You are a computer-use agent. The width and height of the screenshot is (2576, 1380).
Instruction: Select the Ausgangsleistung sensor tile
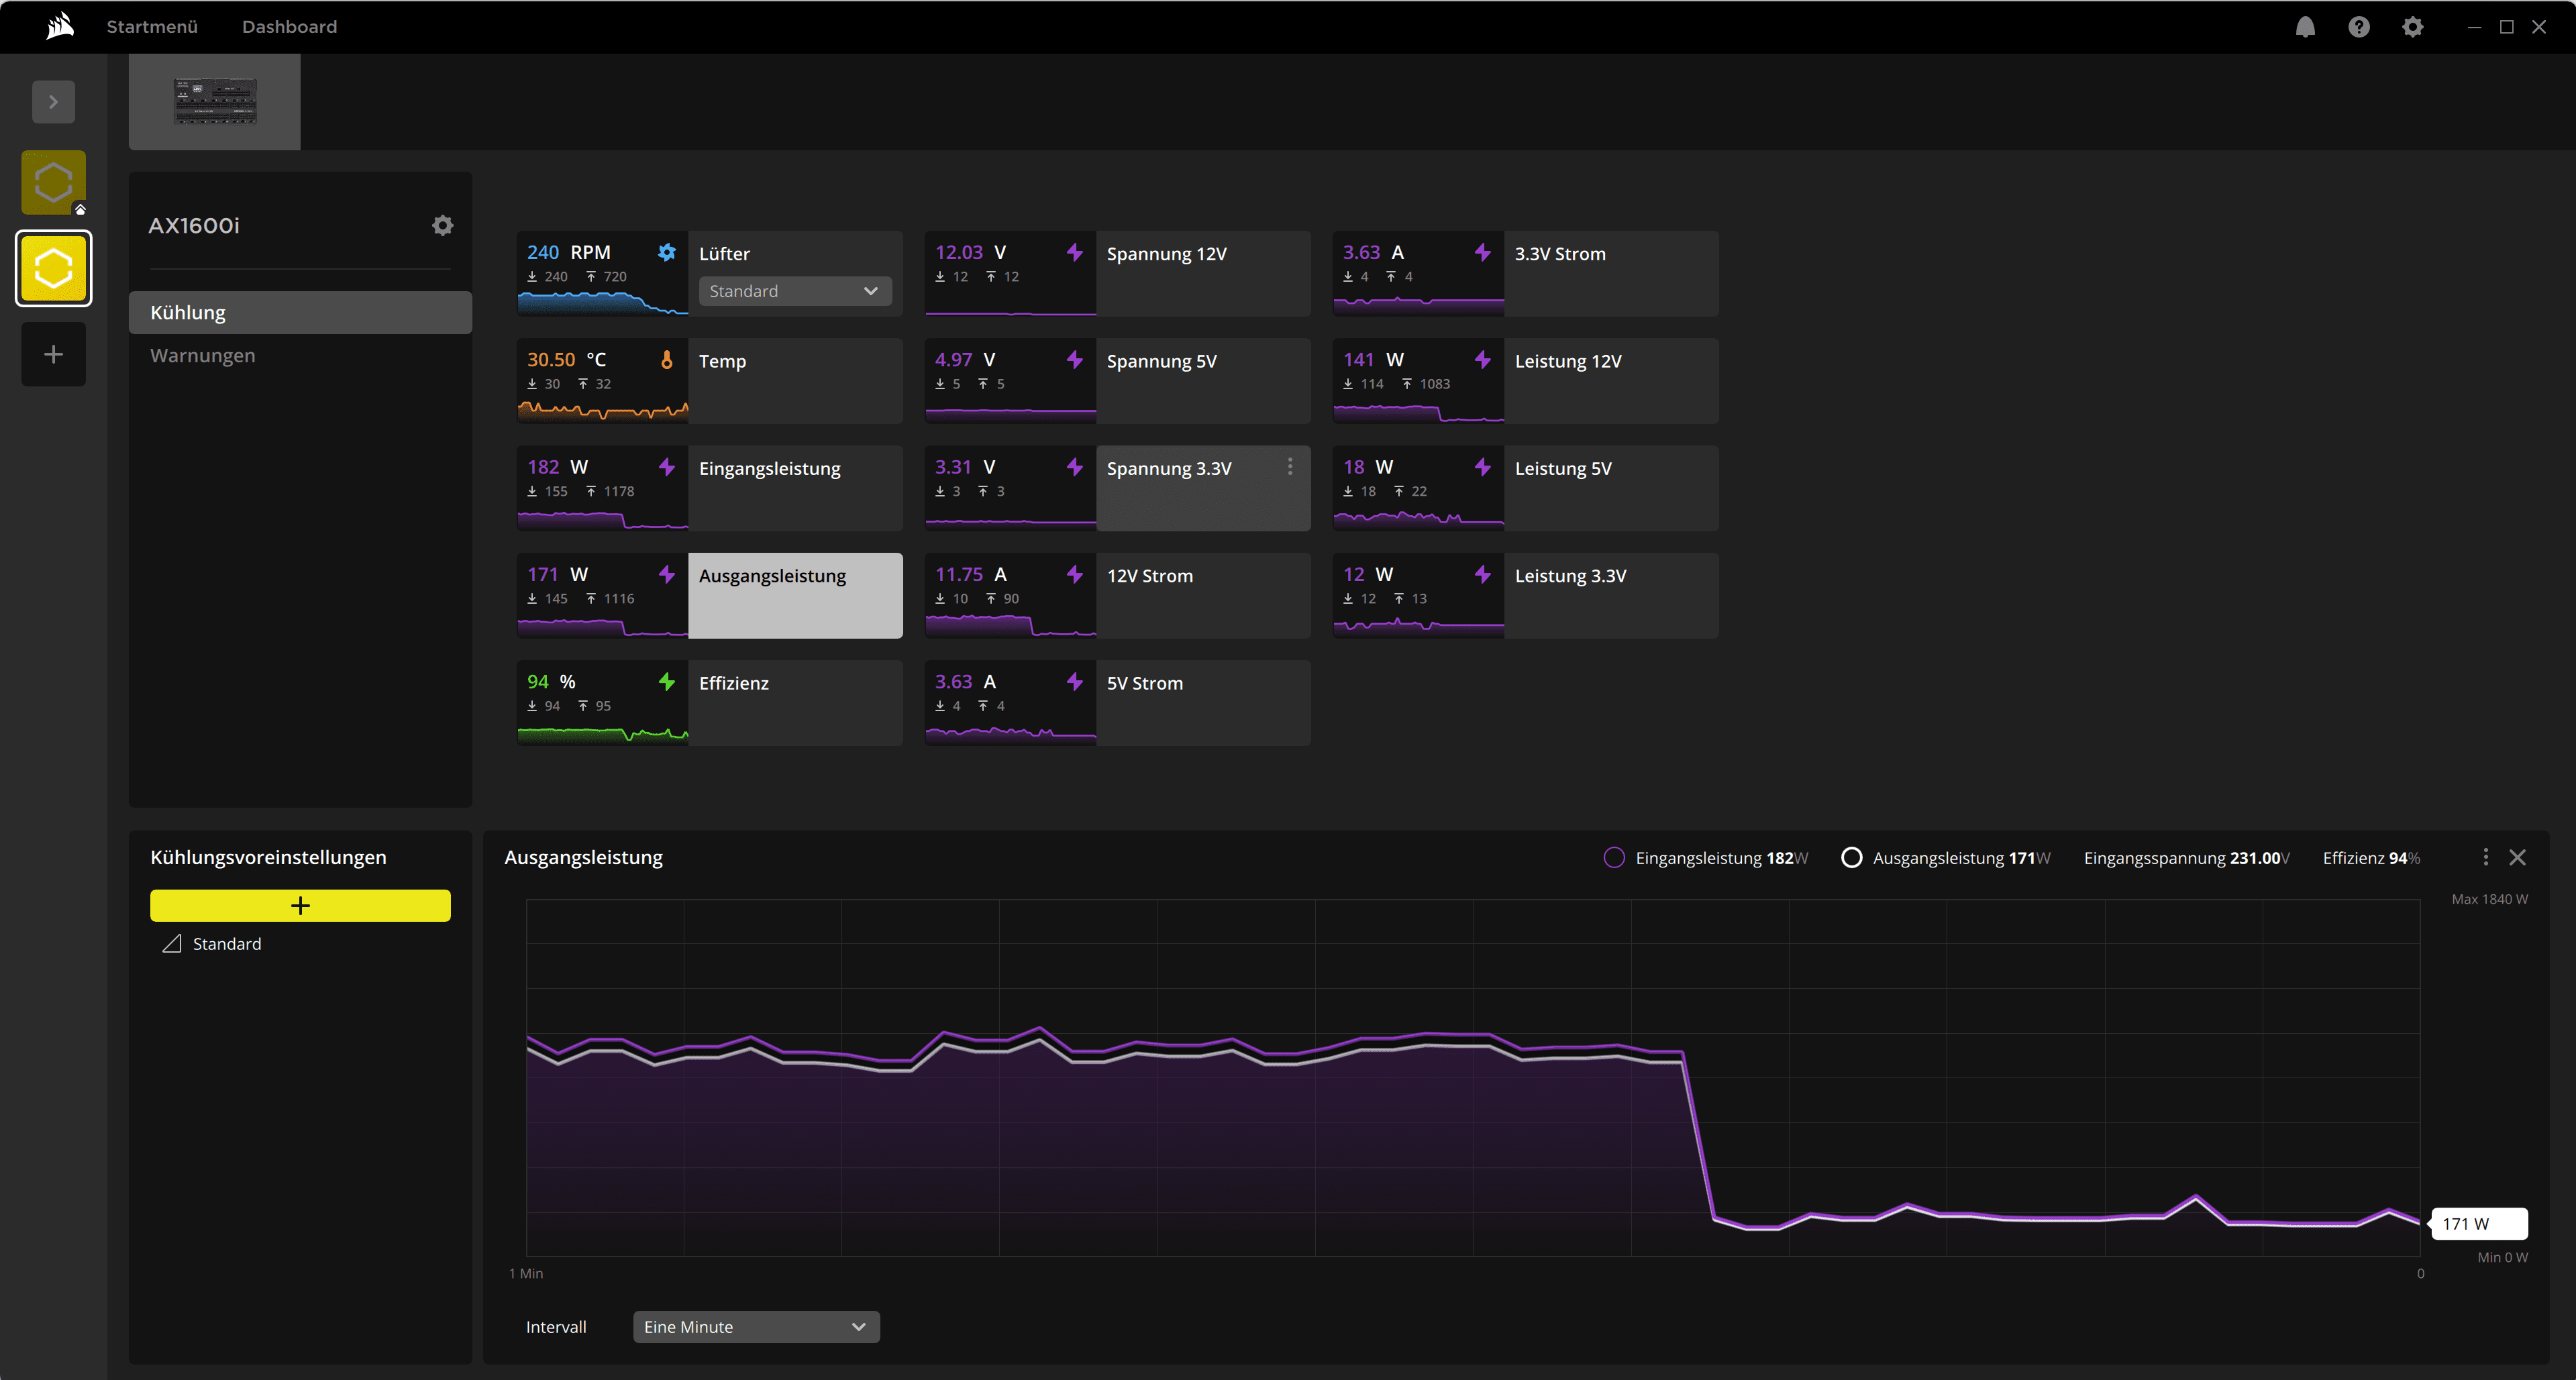(x=794, y=595)
